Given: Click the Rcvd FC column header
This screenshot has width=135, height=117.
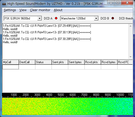Looking at the screenshot, I should pos(125,62).
